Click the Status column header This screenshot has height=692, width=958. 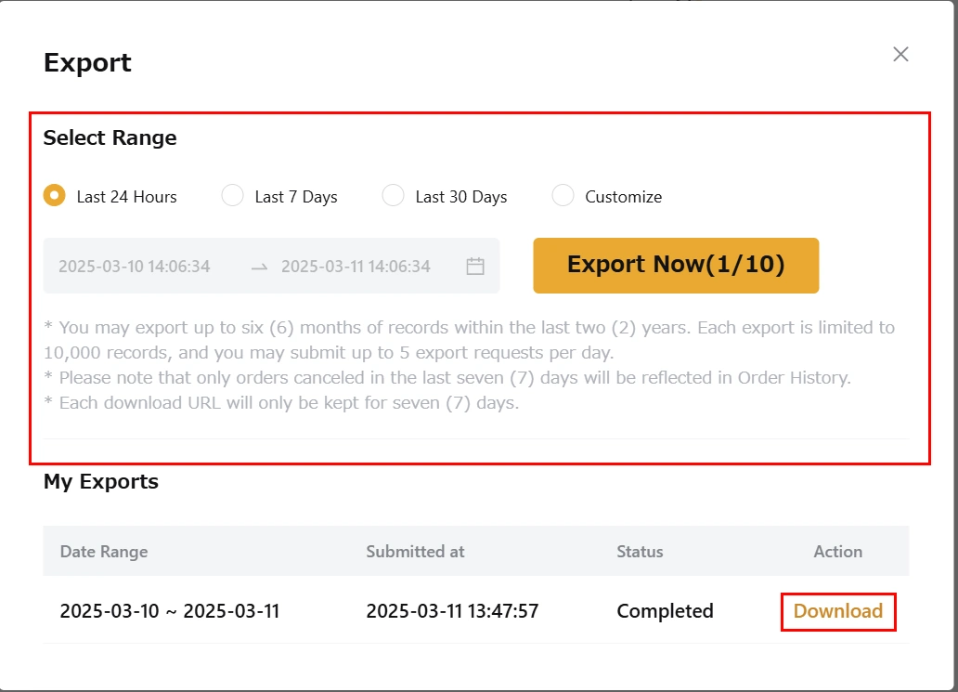tap(640, 552)
